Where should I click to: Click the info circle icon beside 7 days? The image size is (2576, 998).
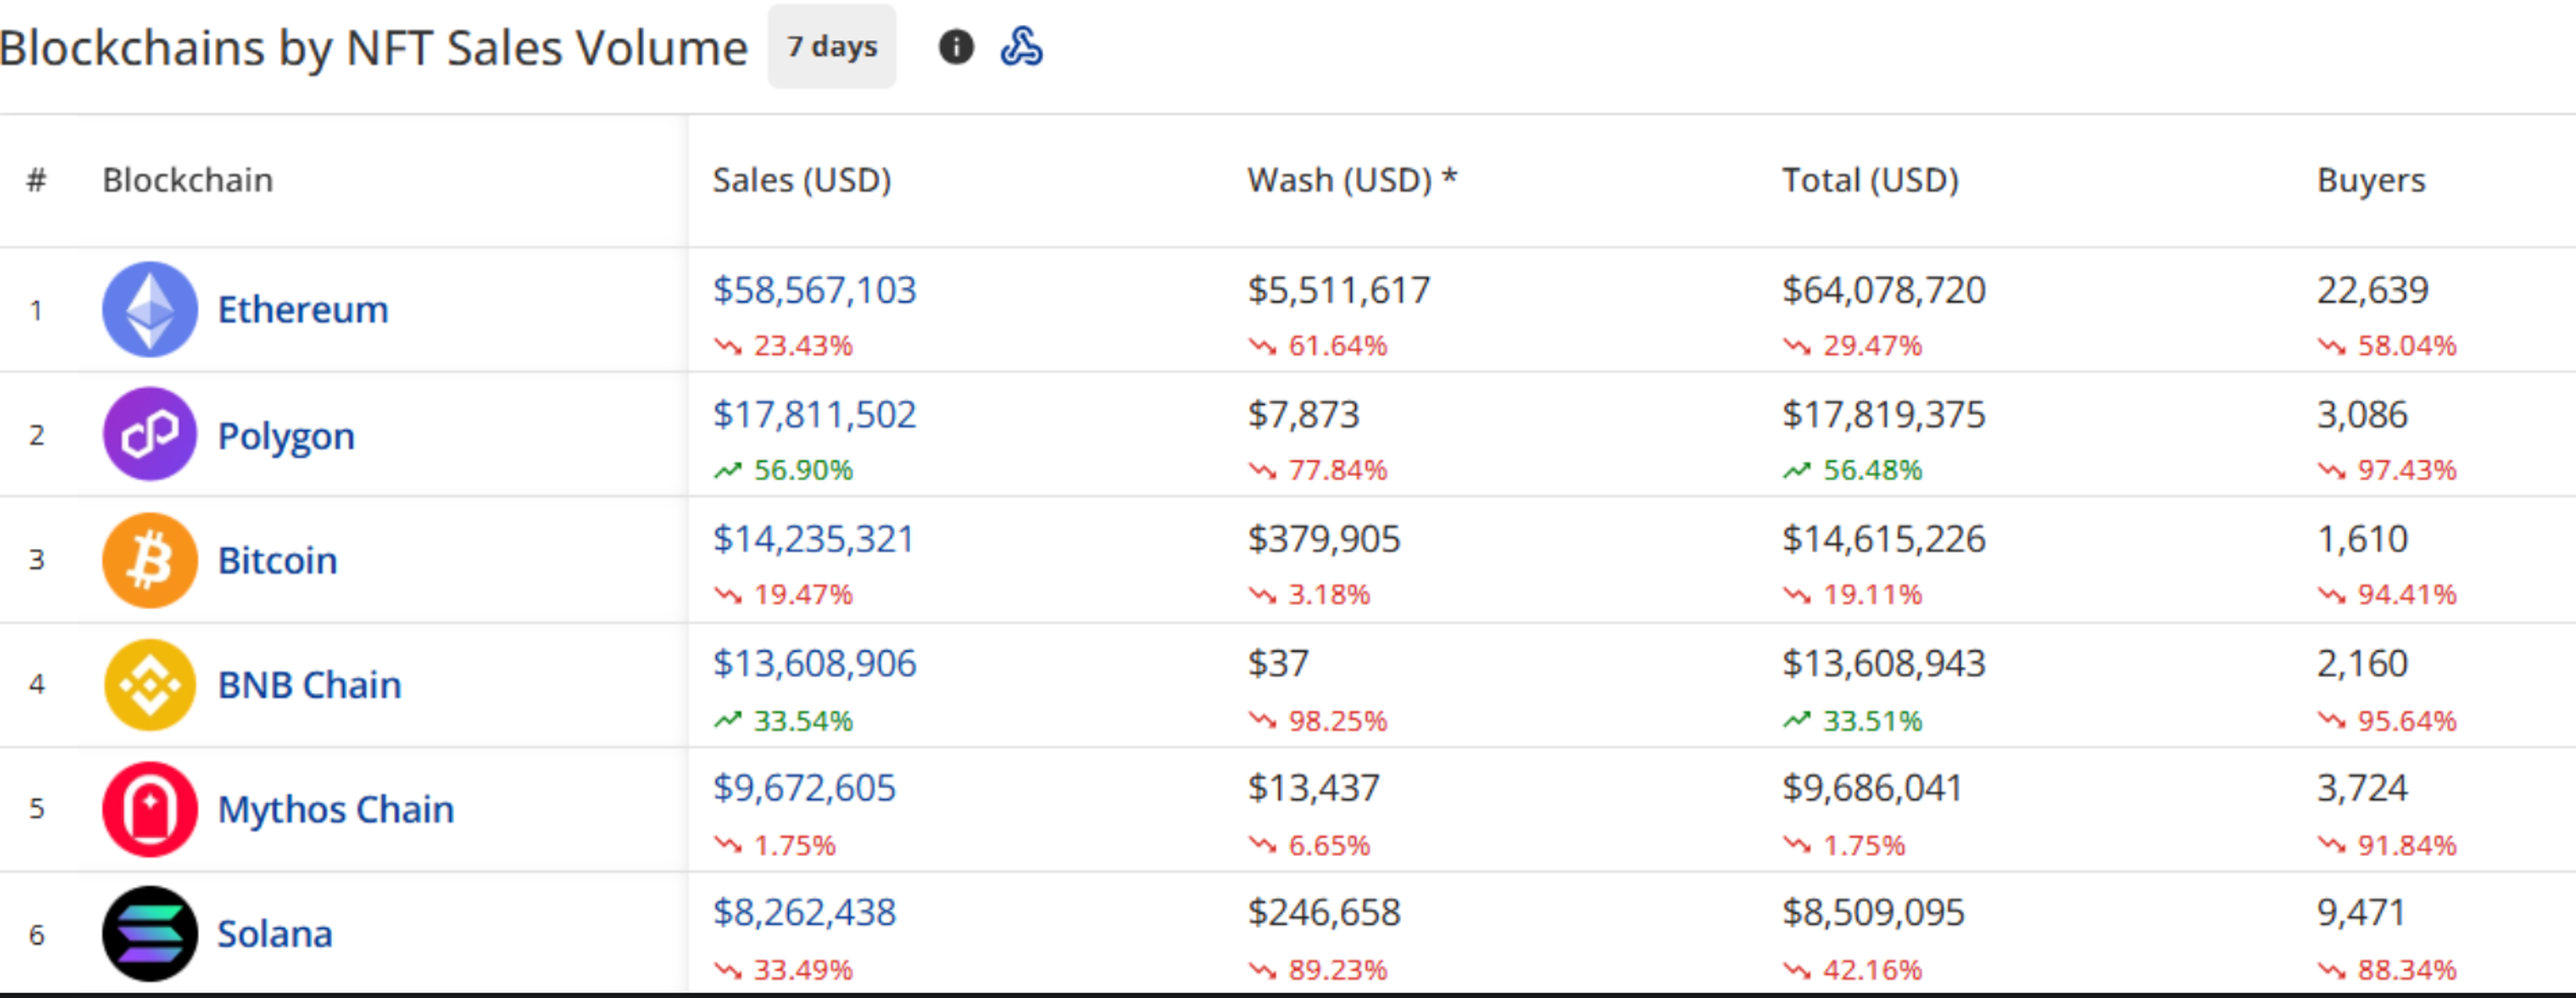pos(956,47)
